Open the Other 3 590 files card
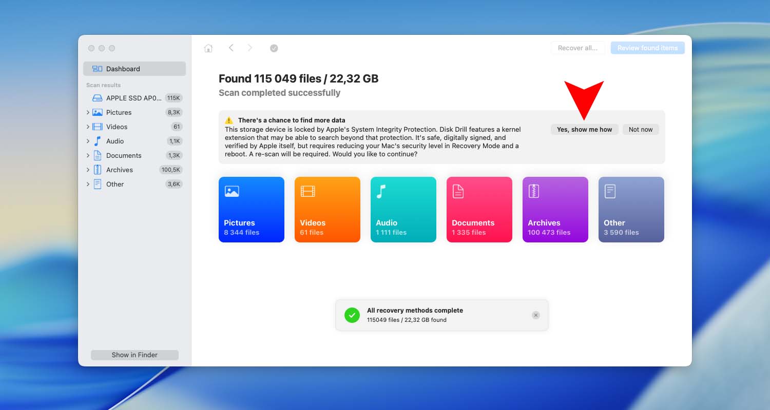This screenshot has width=770, height=410. [x=631, y=210]
